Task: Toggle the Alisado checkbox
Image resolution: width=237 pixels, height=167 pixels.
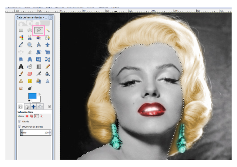Action: (x=20, y=121)
